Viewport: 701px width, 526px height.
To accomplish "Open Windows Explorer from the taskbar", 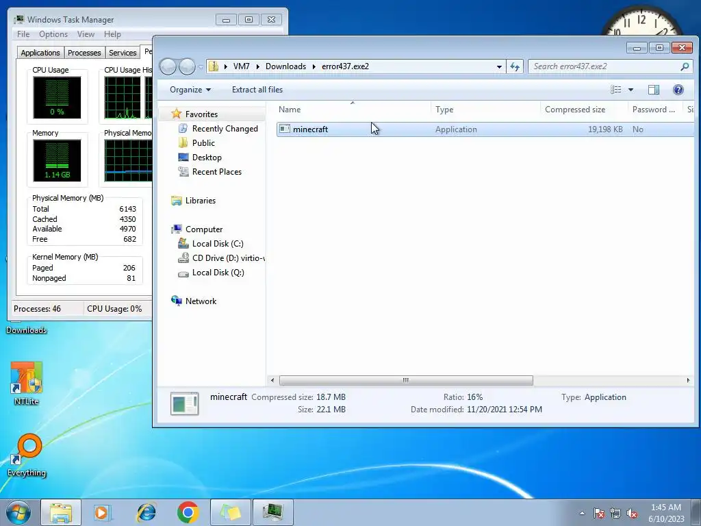I will 61,512.
